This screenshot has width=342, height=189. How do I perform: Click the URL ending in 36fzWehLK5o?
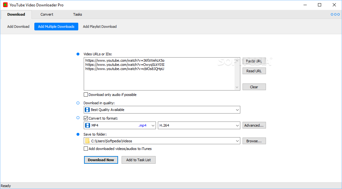click(125, 60)
